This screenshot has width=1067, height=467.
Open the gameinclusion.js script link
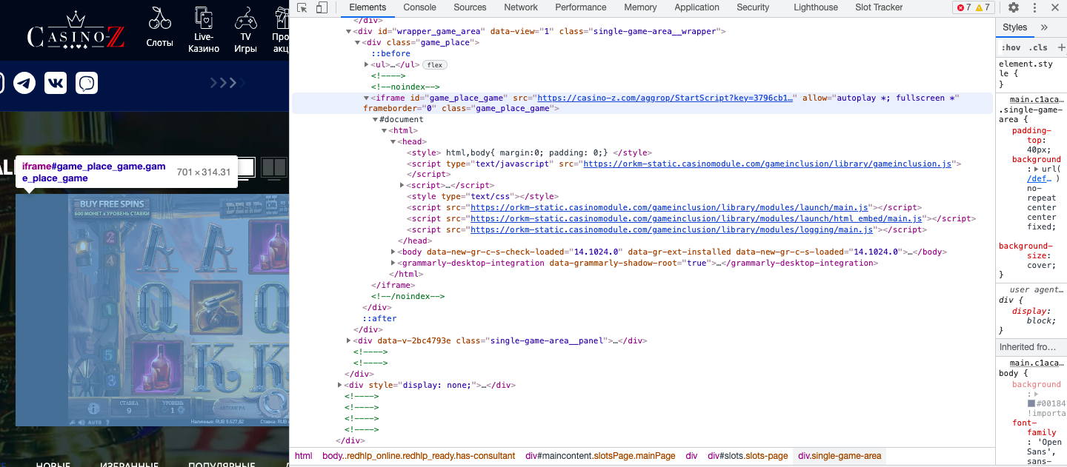click(768, 164)
